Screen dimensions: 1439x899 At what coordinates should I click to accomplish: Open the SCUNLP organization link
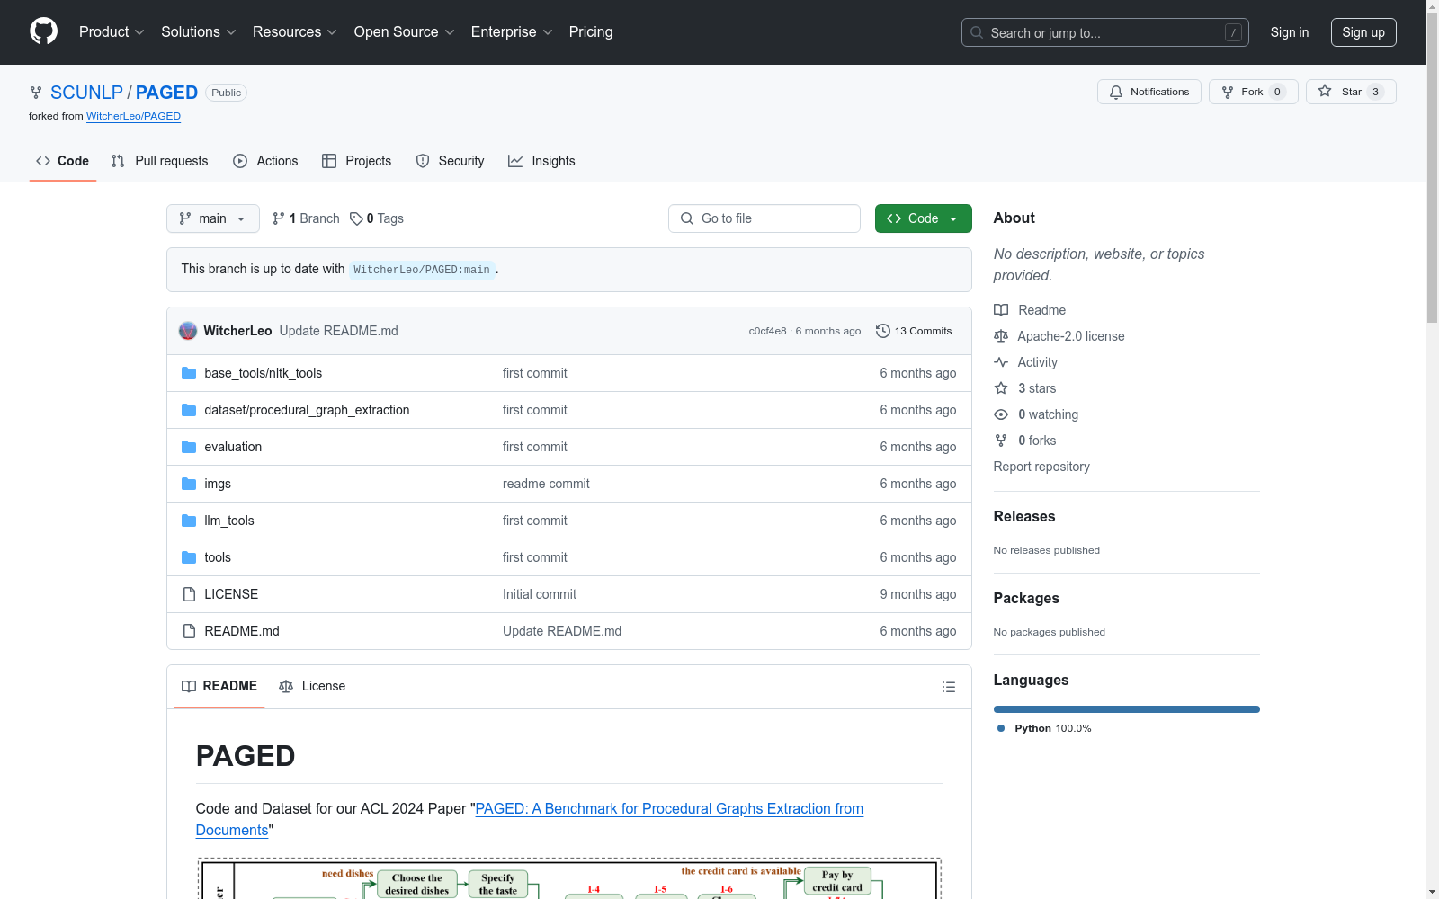click(86, 93)
